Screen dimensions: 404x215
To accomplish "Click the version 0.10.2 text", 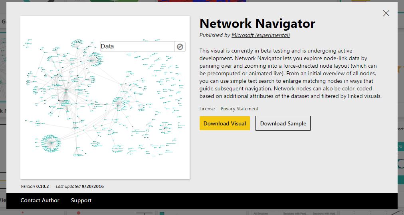I will pos(42,186).
